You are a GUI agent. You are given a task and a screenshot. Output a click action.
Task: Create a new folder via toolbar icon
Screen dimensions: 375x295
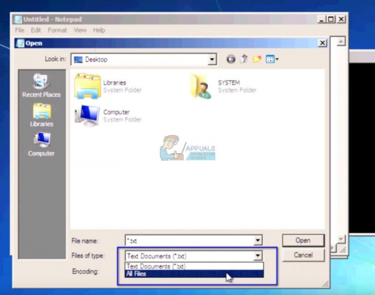pos(257,59)
